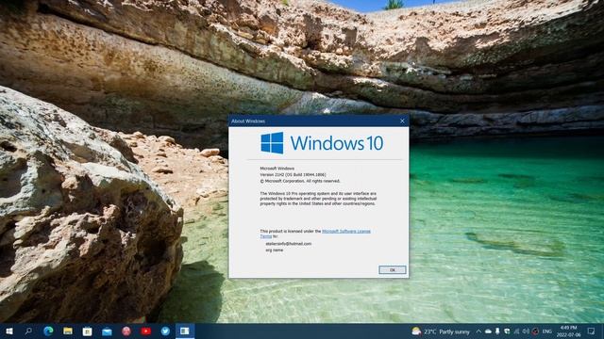Switch input language via ENG indicator
604x339 pixels.
[x=547, y=331]
